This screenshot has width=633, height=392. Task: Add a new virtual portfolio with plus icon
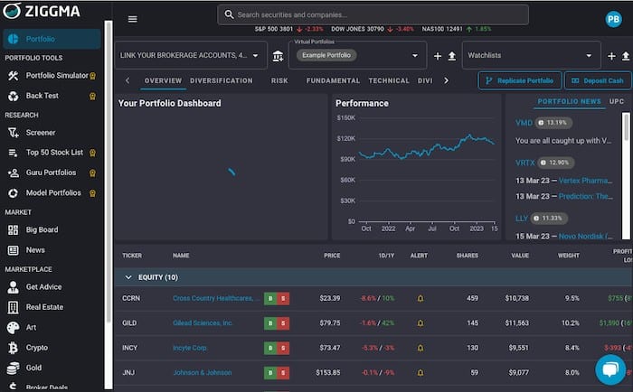437,56
